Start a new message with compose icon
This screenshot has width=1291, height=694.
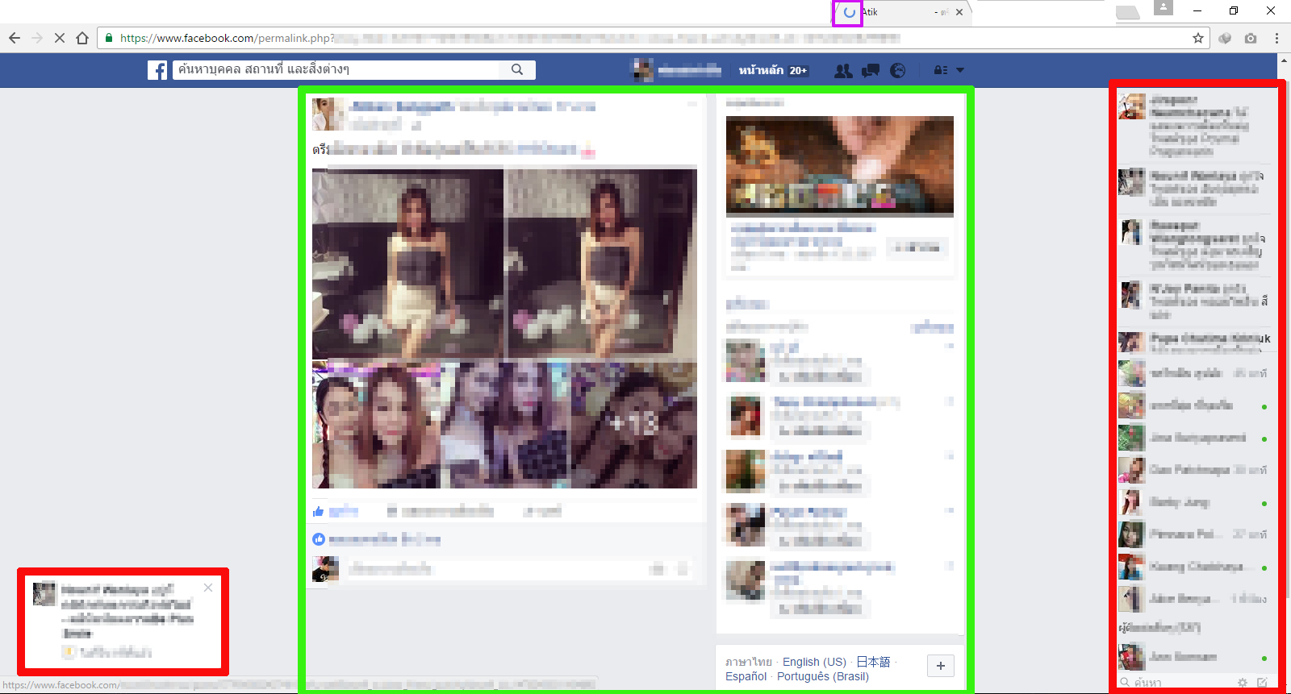coord(1262,682)
